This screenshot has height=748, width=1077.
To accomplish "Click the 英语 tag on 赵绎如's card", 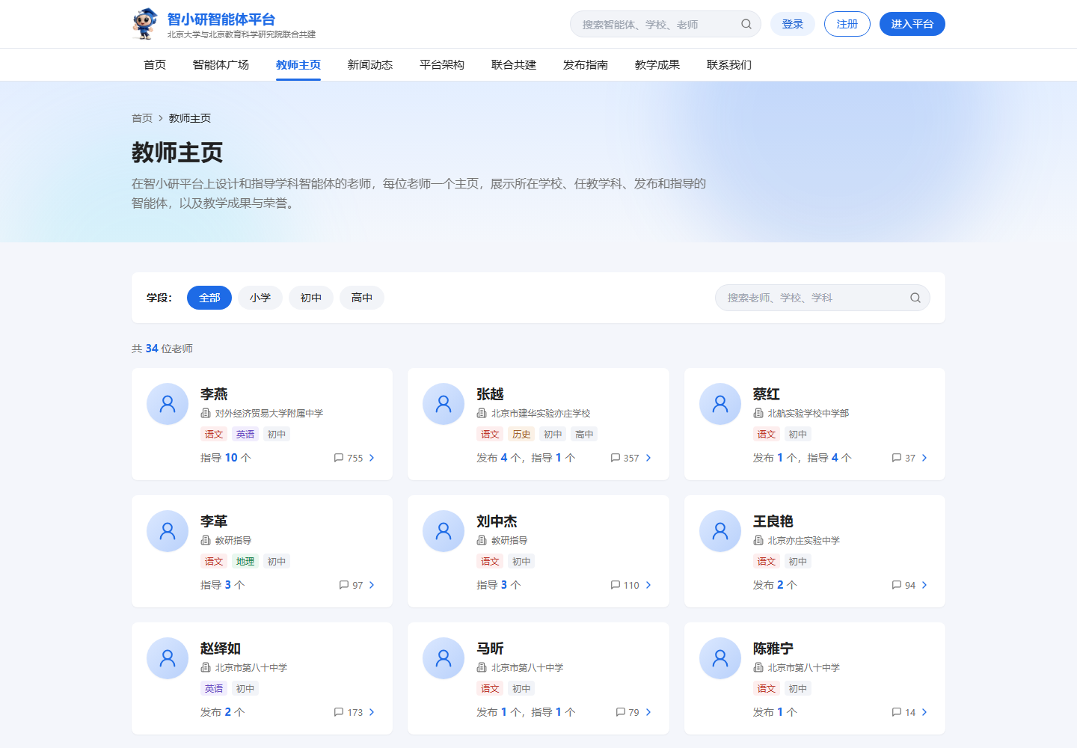I will pos(214,688).
